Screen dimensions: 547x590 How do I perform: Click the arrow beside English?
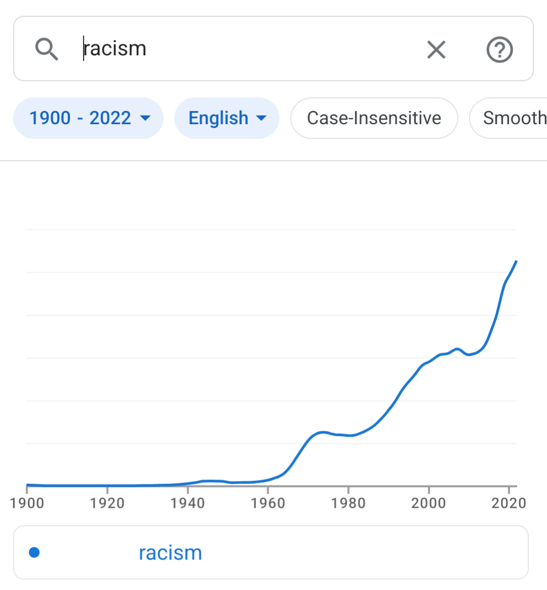pyautogui.click(x=261, y=118)
